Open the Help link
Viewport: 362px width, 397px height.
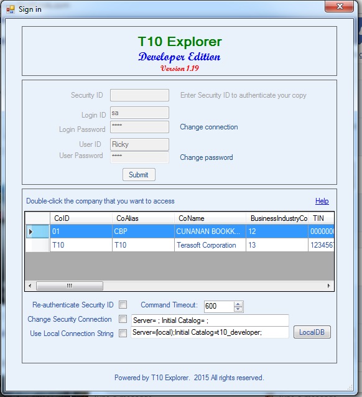[322, 201]
